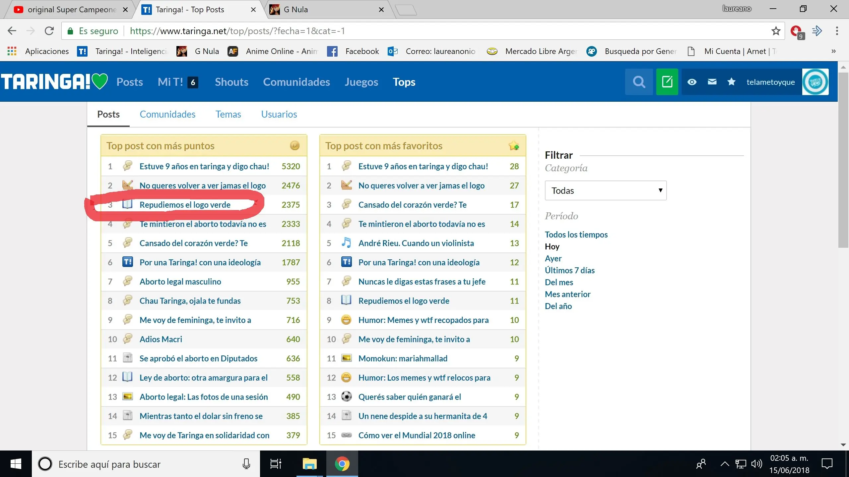Open the Categoría Todas dropdown
Viewport: 849px width, 477px height.
coord(606,190)
